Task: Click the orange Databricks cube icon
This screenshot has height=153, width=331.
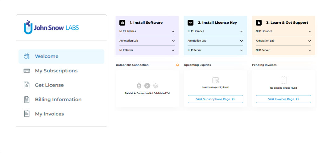Action: [177, 65]
